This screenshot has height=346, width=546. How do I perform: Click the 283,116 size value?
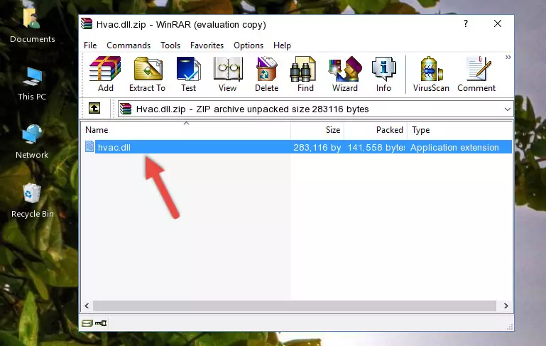pyautogui.click(x=317, y=147)
